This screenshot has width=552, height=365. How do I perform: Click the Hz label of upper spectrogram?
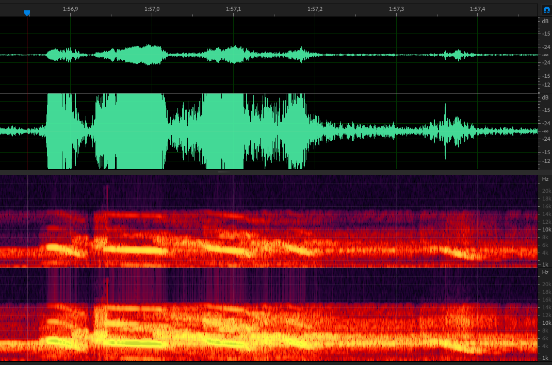coord(545,179)
